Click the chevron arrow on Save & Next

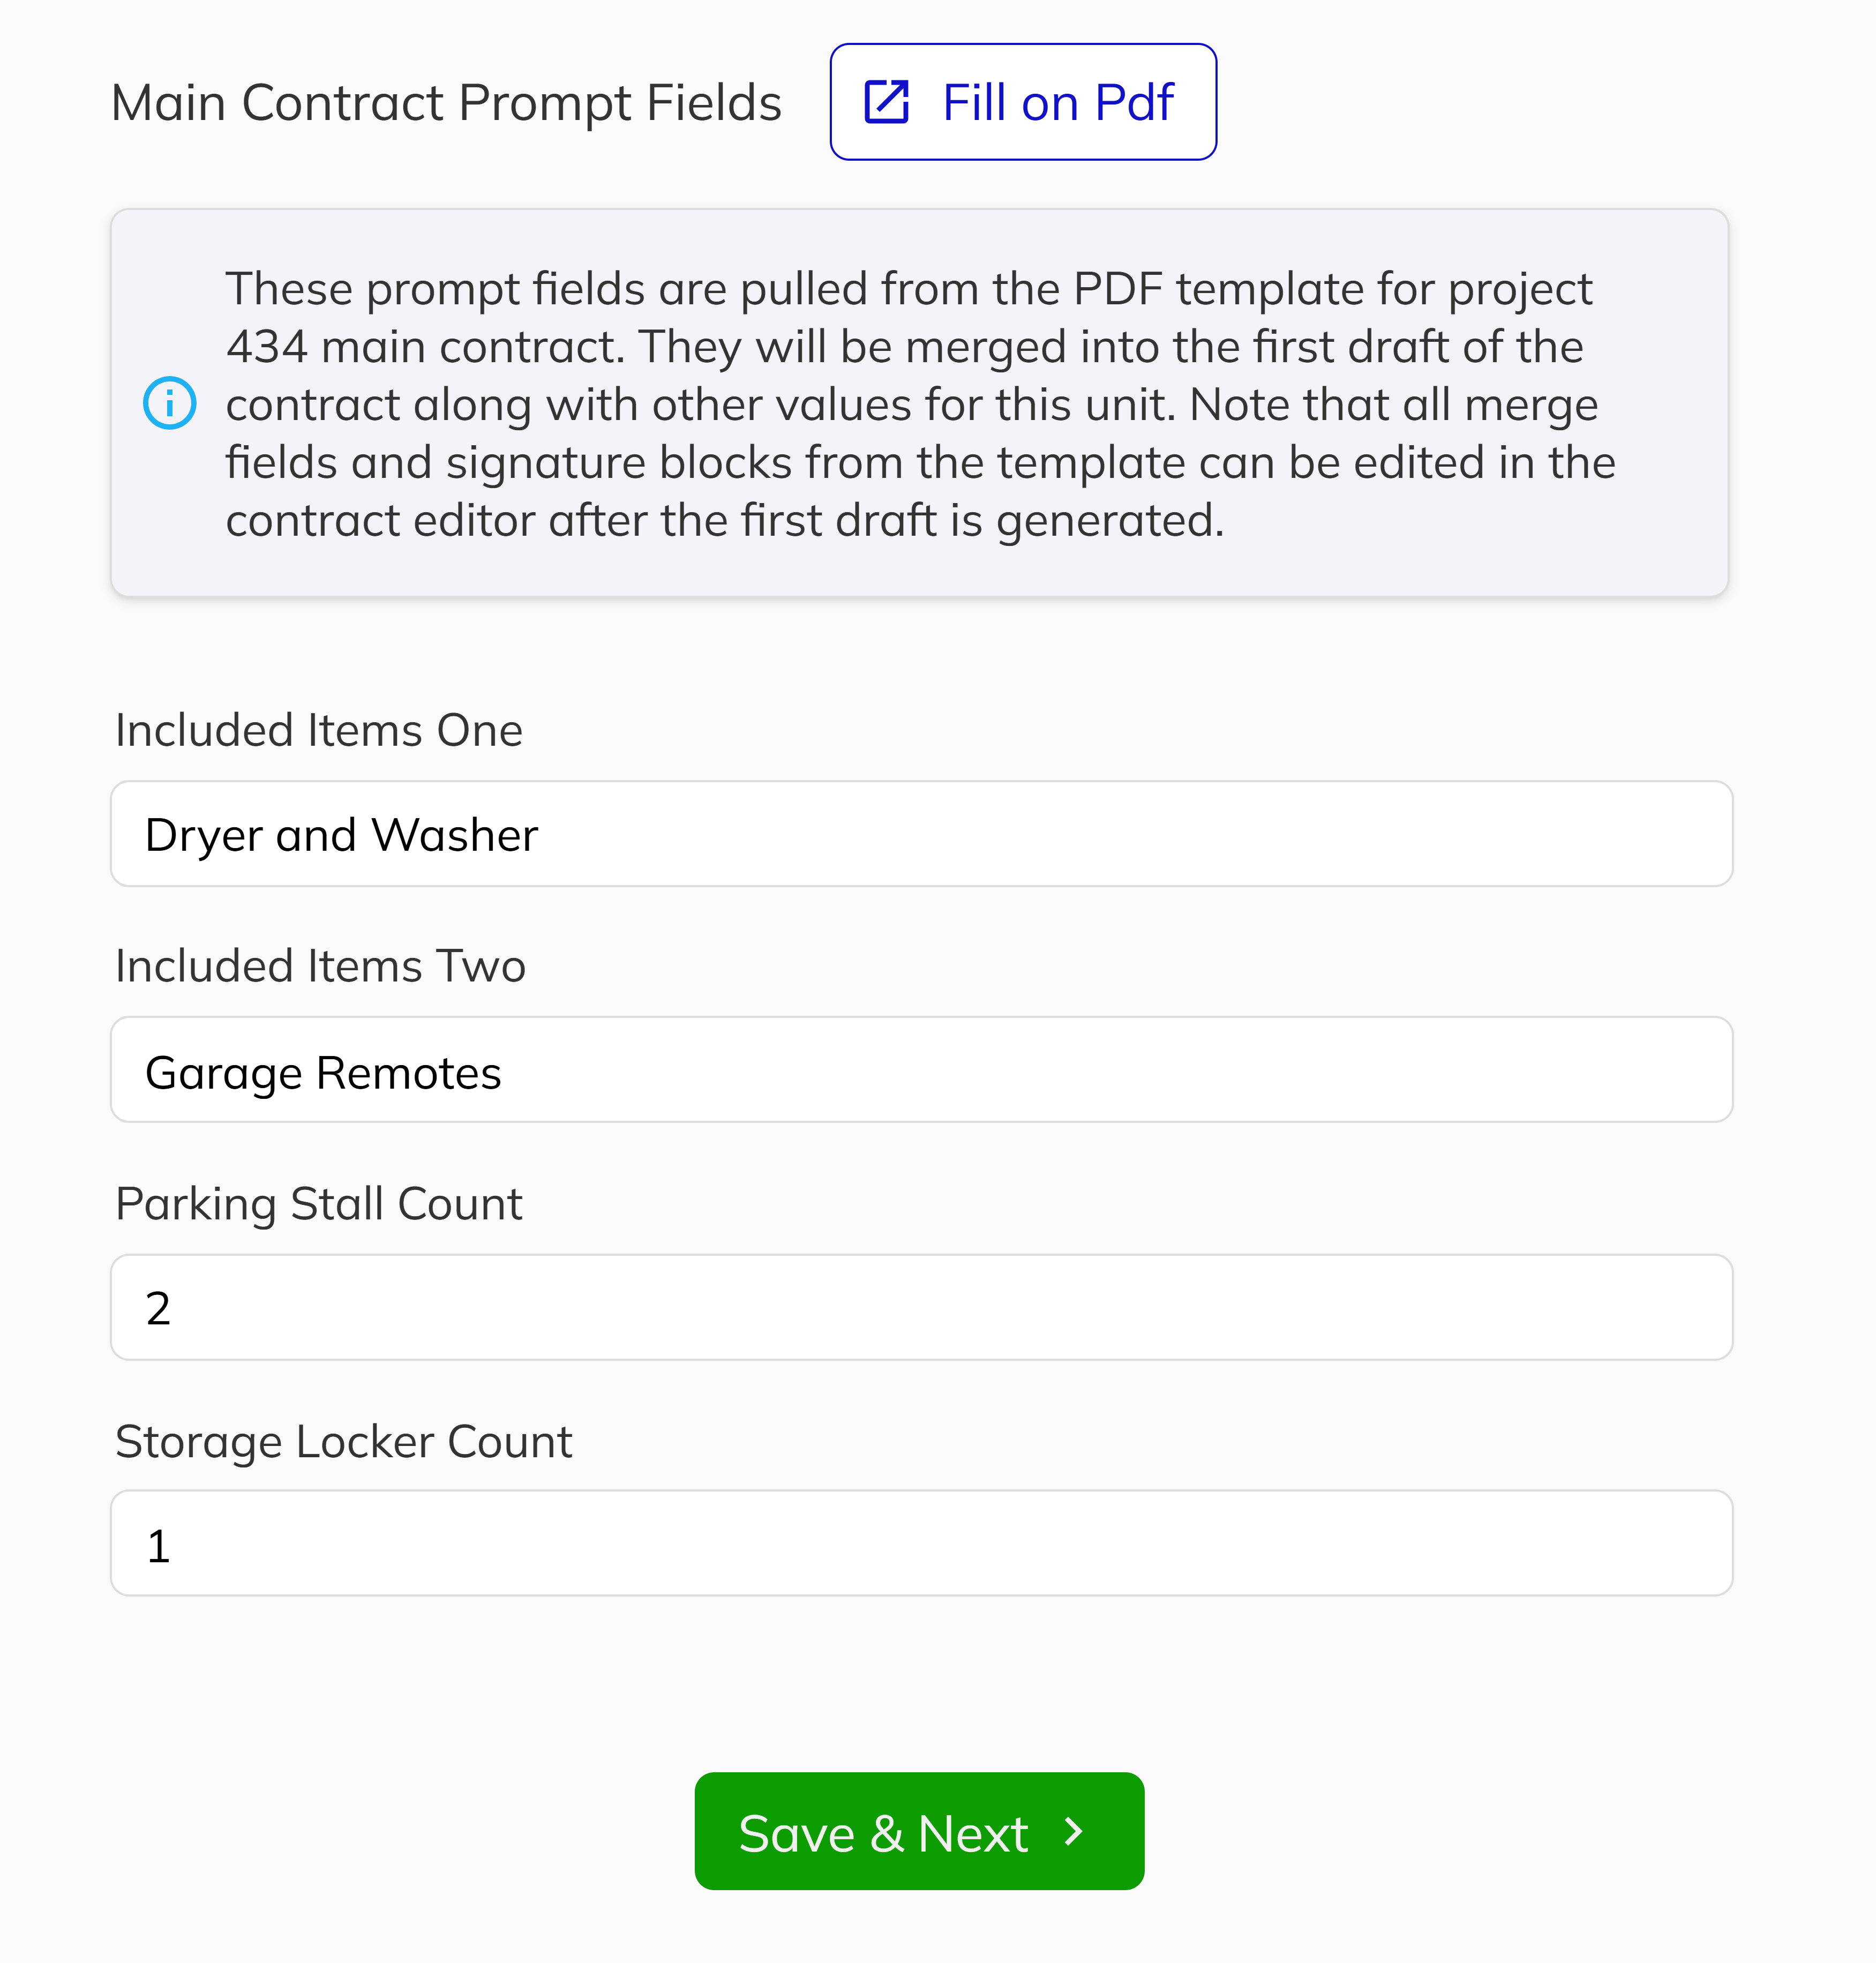pyautogui.click(x=1074, y=1832)
